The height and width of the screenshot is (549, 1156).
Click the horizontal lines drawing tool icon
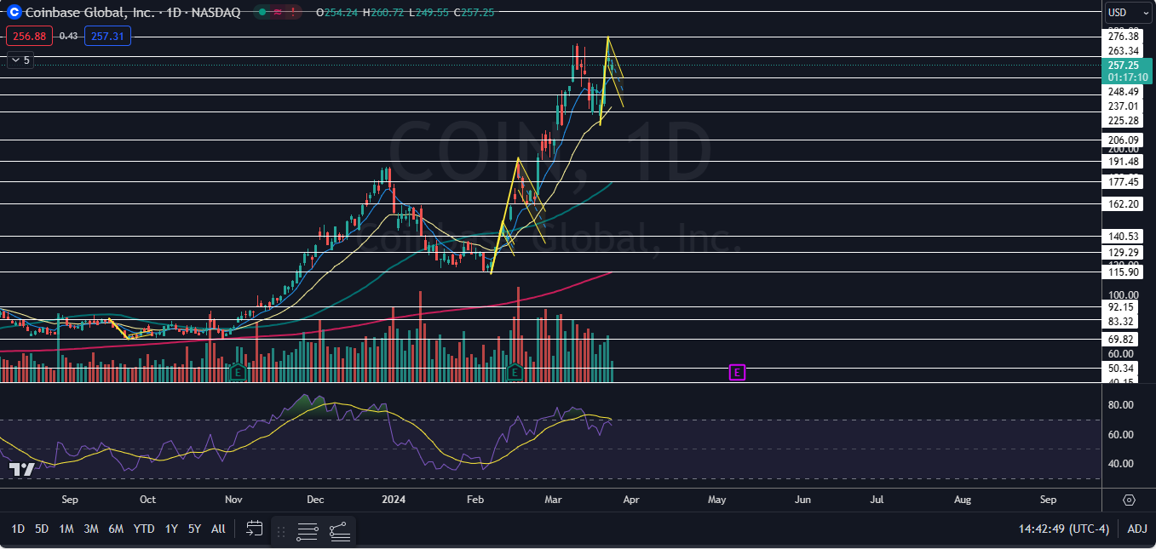(x=308, y=532)
